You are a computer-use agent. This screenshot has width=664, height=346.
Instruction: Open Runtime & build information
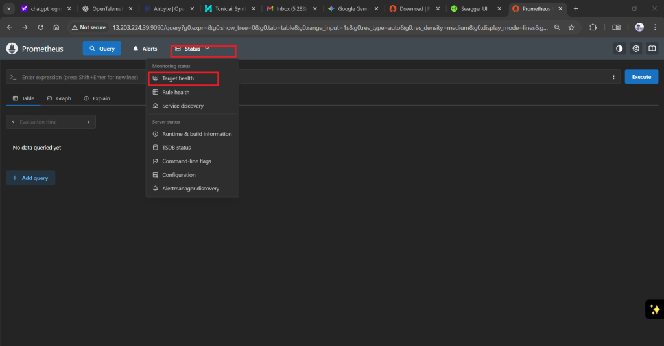(x=192, y=133)
